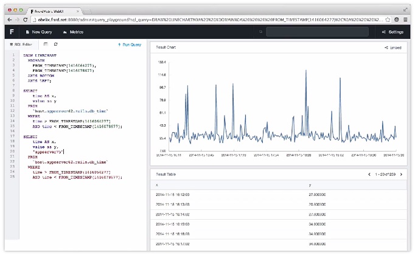415x255 pixels.
Task: Open the Chrome hamburger menu
Action: (x=406, y=19)
